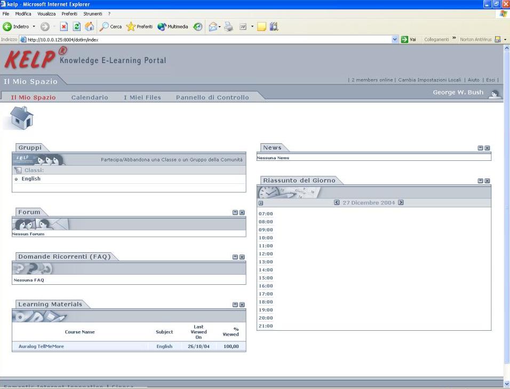
Task: Open the address bar dropdown arrow
Action: click(395, 40)
